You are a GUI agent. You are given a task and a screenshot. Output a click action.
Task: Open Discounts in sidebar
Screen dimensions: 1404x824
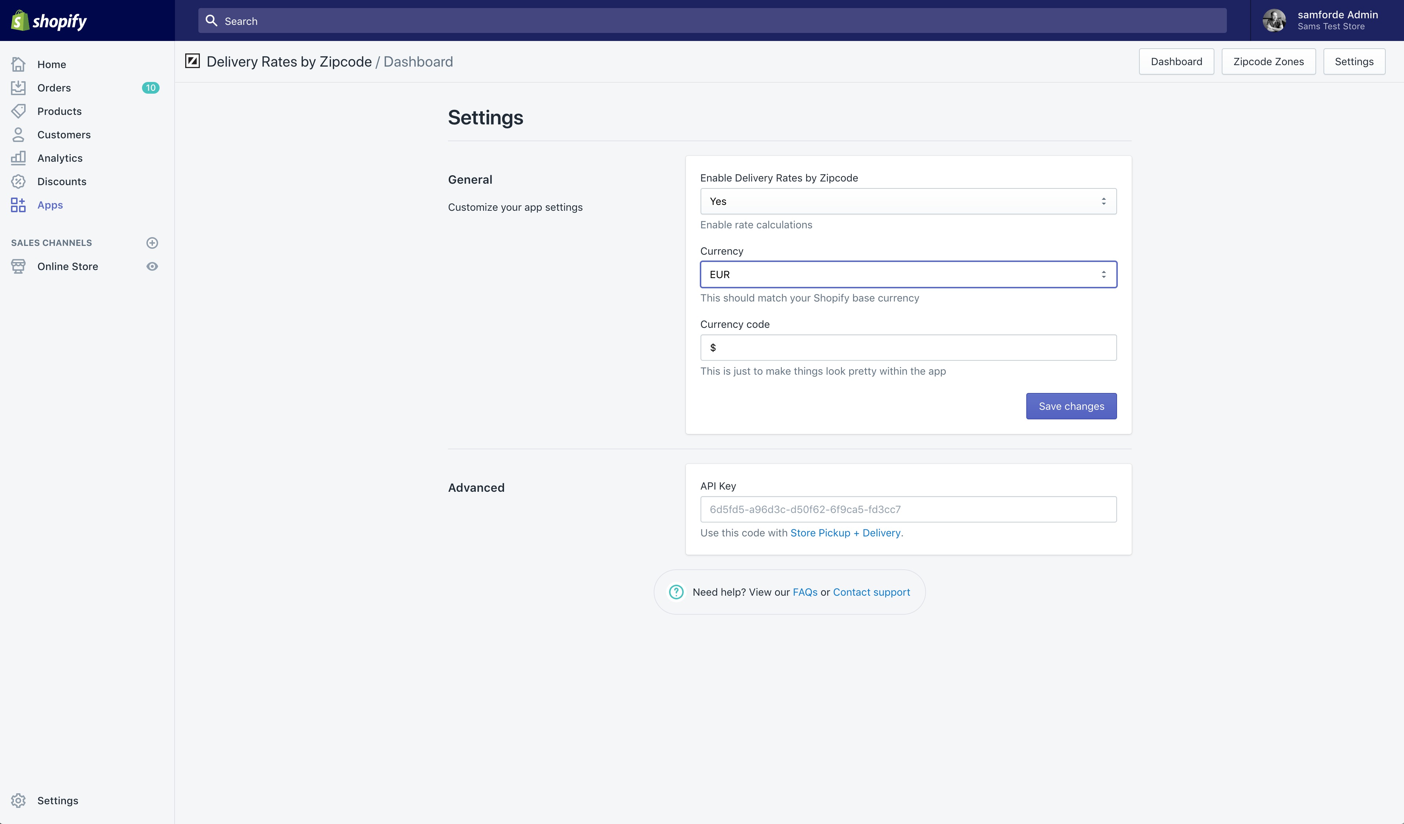click(62, 181)
